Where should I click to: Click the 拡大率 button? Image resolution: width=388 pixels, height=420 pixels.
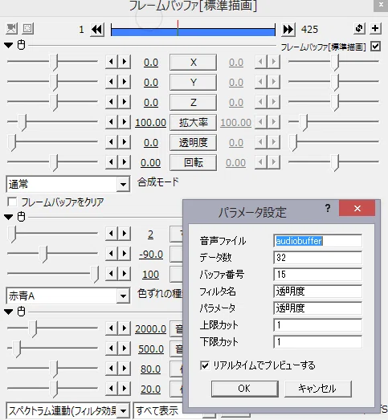193,123
